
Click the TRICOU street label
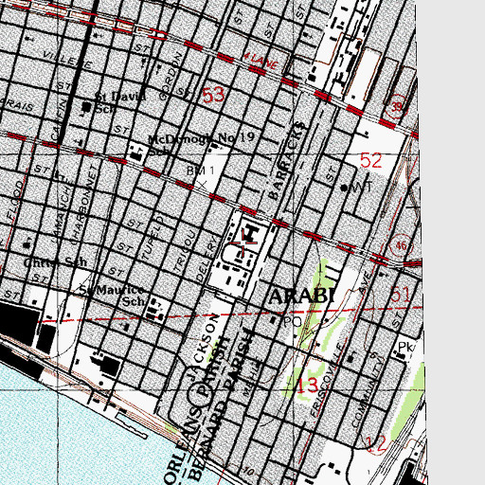click(186, 252)
